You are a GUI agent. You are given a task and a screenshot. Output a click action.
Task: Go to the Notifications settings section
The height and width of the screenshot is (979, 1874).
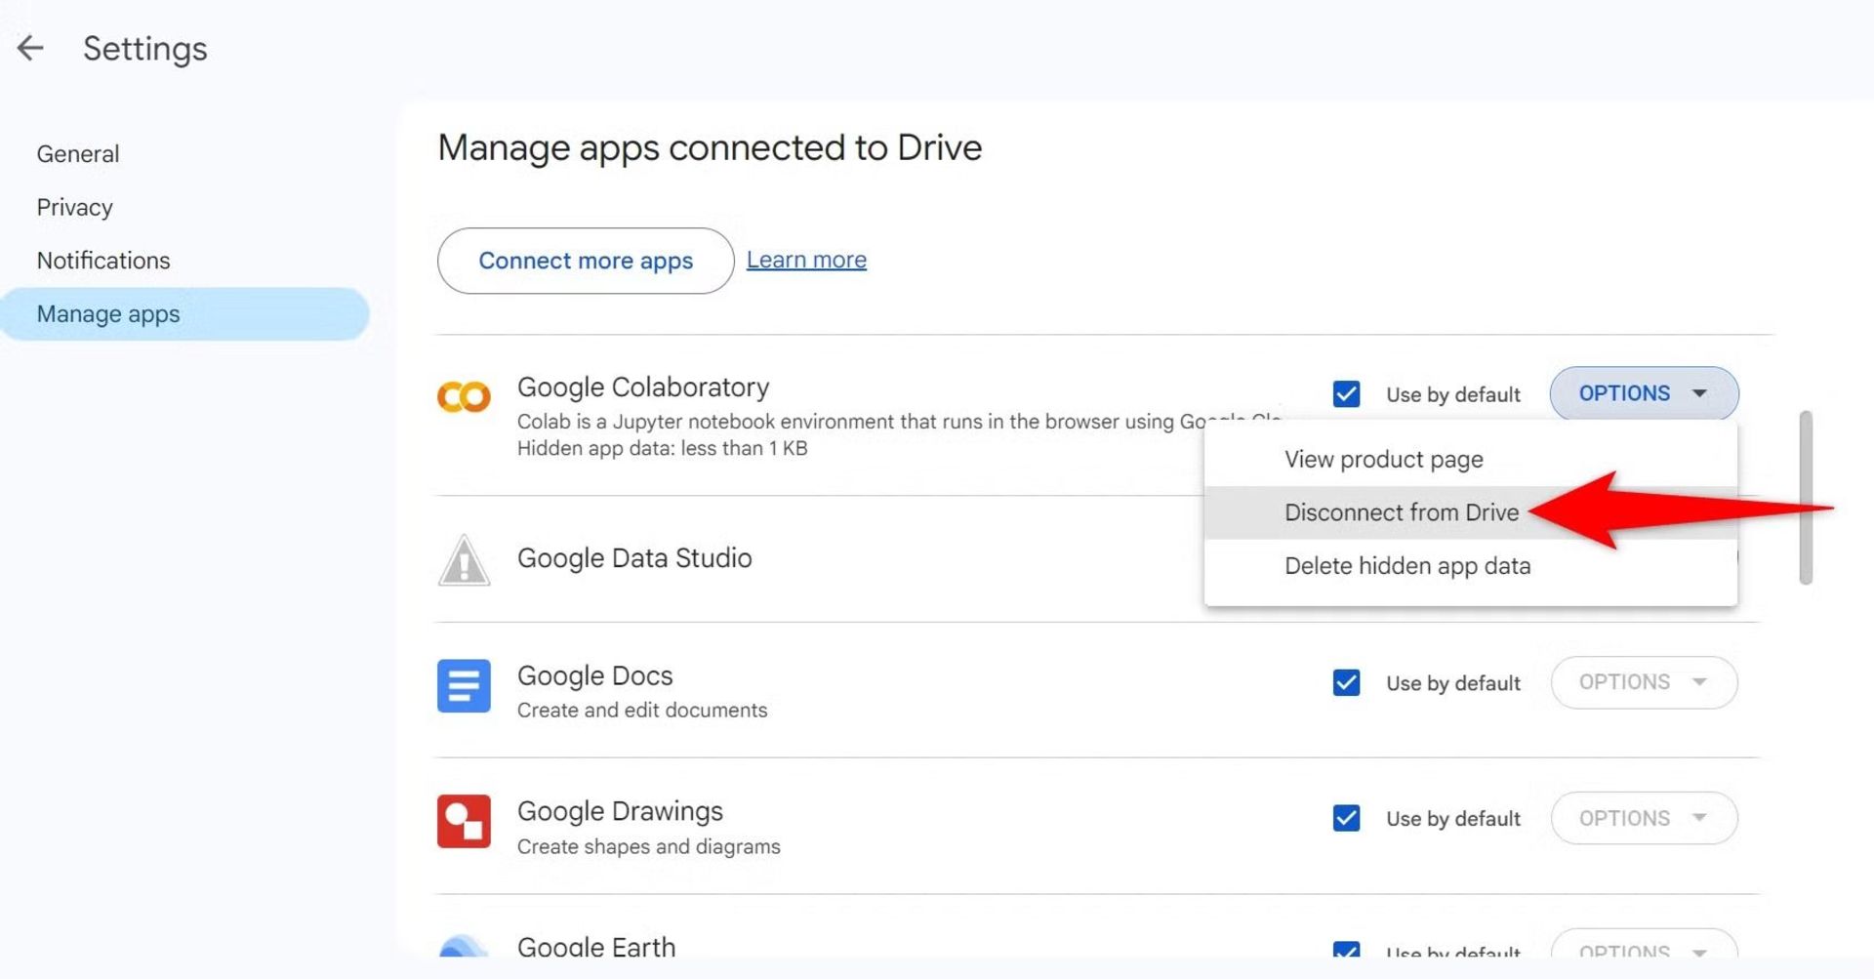[103, 261]
